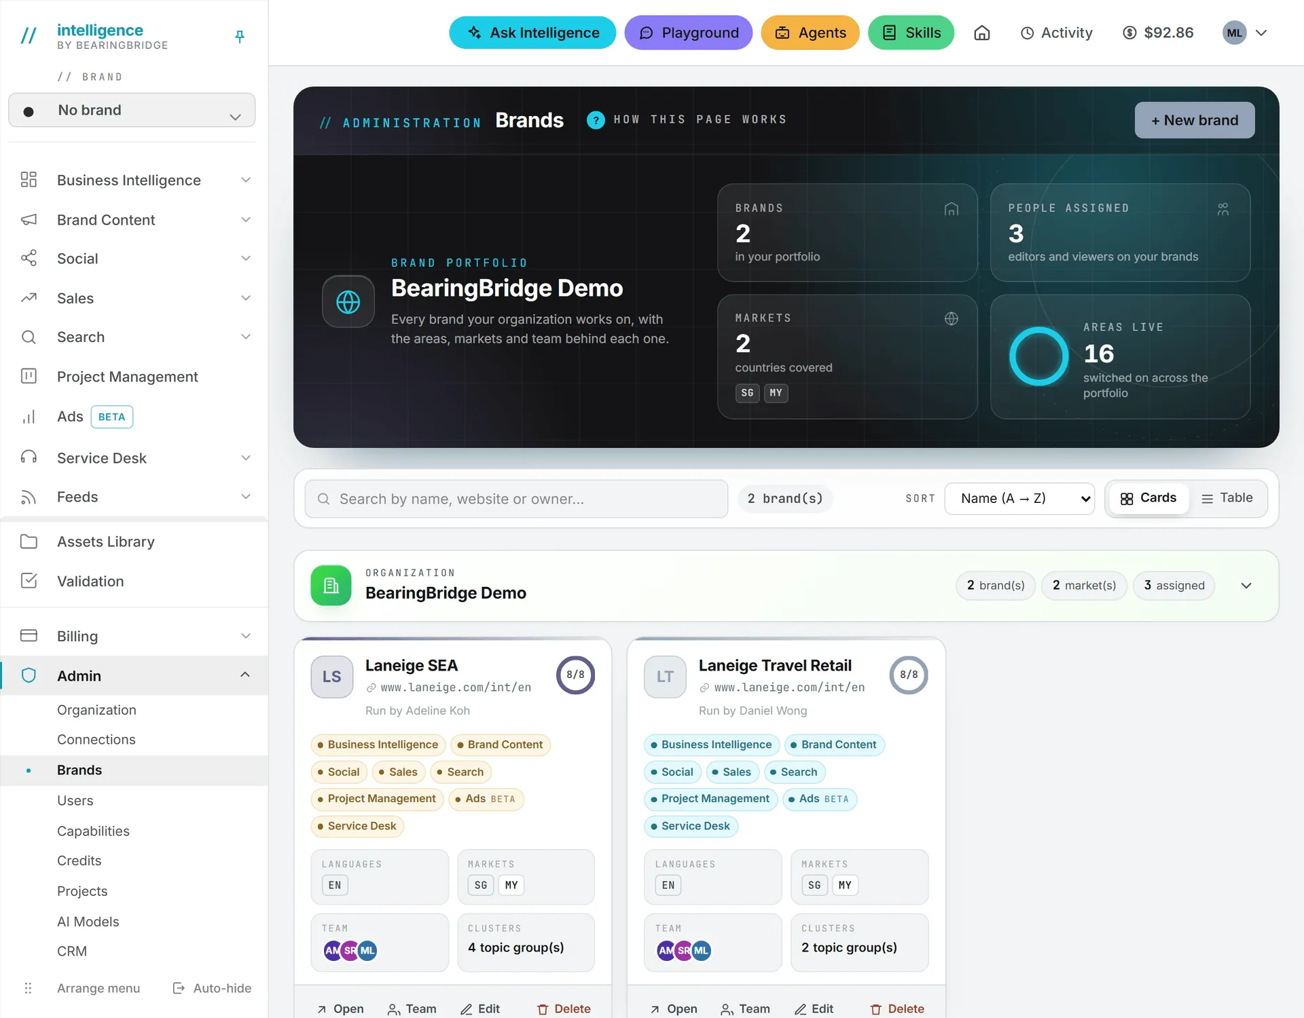
Task: Click the green organization building icon
Action: coord(331,585)
